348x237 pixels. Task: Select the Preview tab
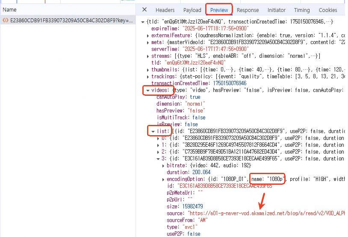219,10
